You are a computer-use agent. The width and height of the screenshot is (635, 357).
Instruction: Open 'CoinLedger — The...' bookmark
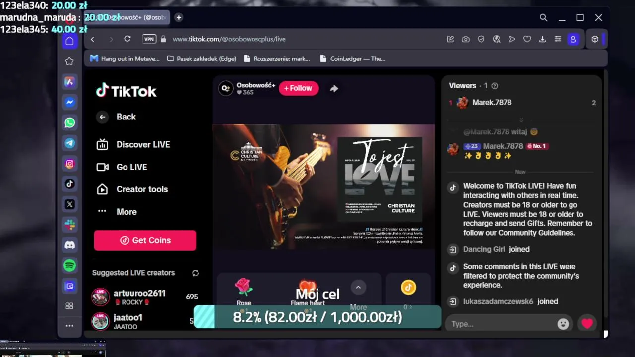(x=353, y=59)
